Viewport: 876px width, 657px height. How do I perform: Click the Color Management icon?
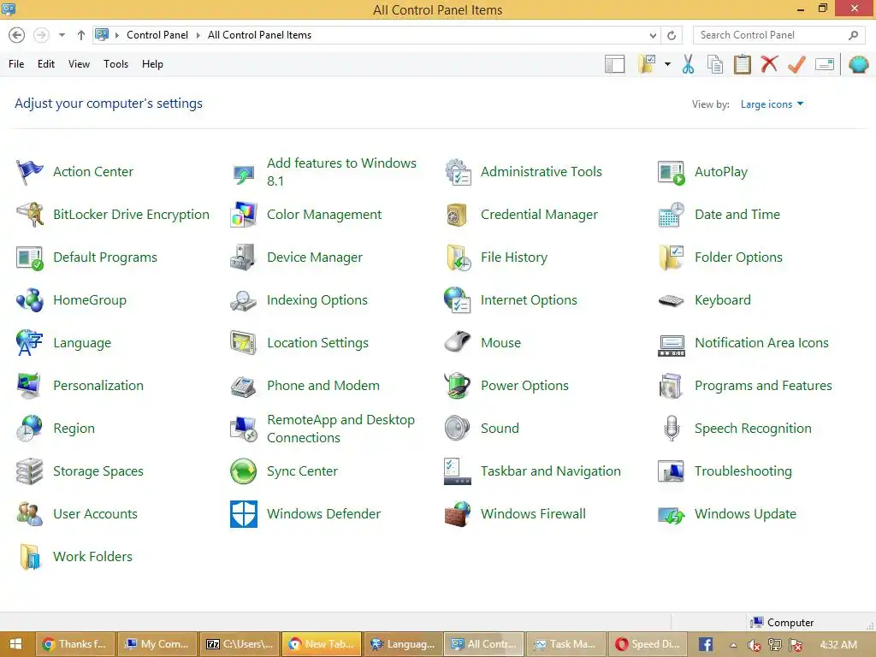tap(244, 215)
